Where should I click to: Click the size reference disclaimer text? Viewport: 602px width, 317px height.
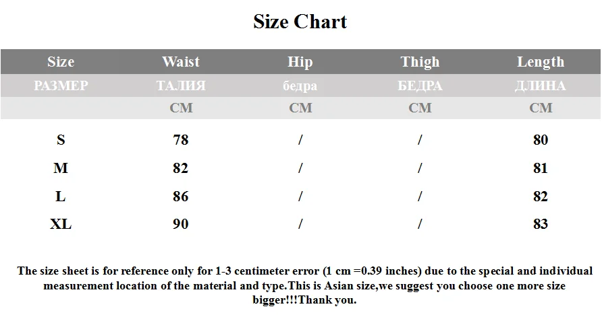tap(304, 285)
